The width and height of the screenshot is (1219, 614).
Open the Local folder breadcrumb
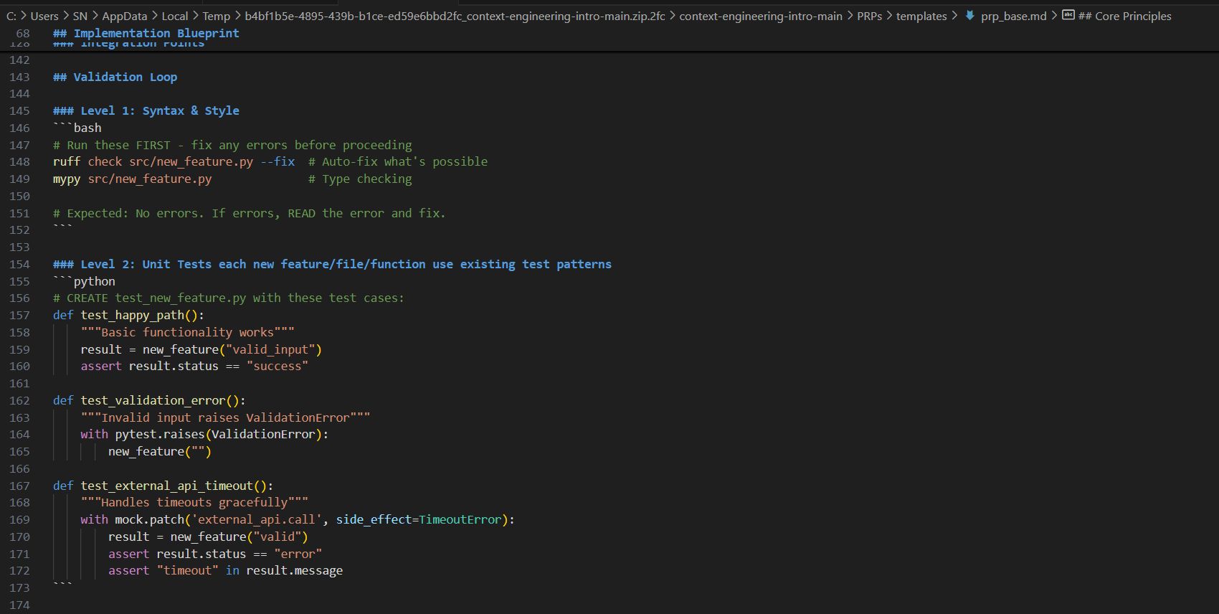pyautogui.click(x=175, y=16)
